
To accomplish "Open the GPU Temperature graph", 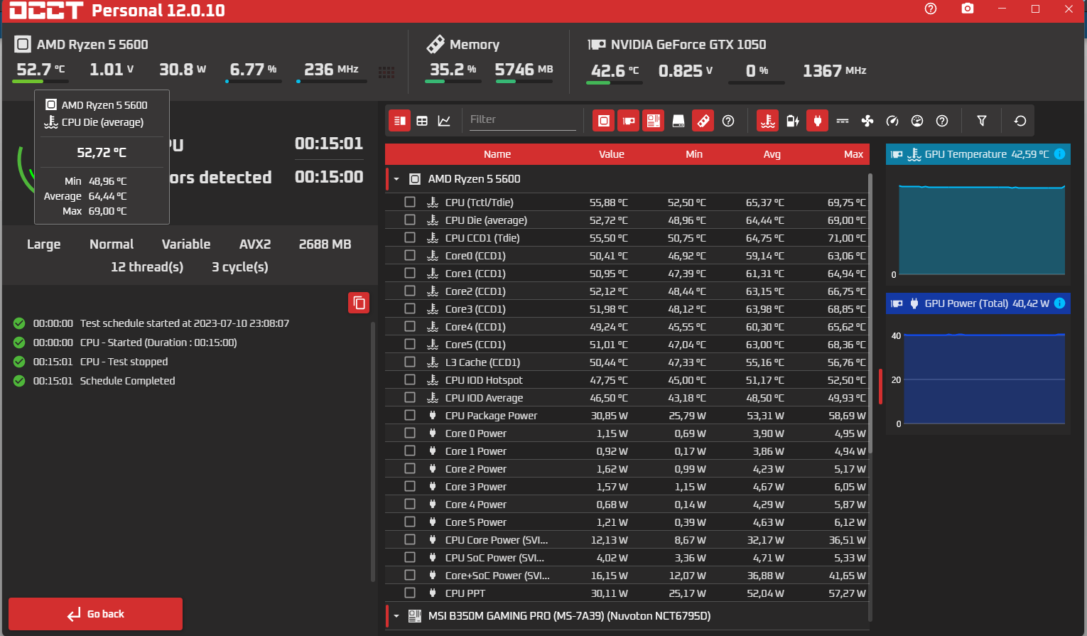I will 978,214.
